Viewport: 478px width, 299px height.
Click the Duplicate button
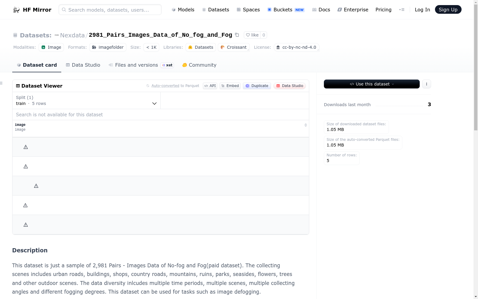coord(257,86)
